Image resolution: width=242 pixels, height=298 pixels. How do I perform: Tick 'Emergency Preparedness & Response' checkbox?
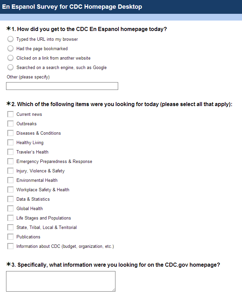10,161
